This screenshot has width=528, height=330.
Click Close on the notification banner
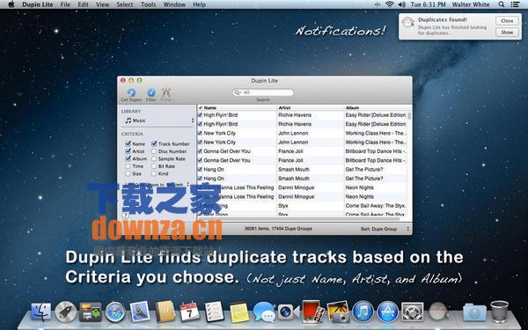tap(507, 20)
